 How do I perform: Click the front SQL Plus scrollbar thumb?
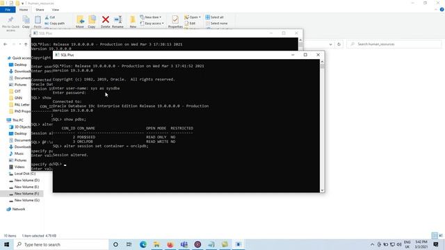[322, 67]
